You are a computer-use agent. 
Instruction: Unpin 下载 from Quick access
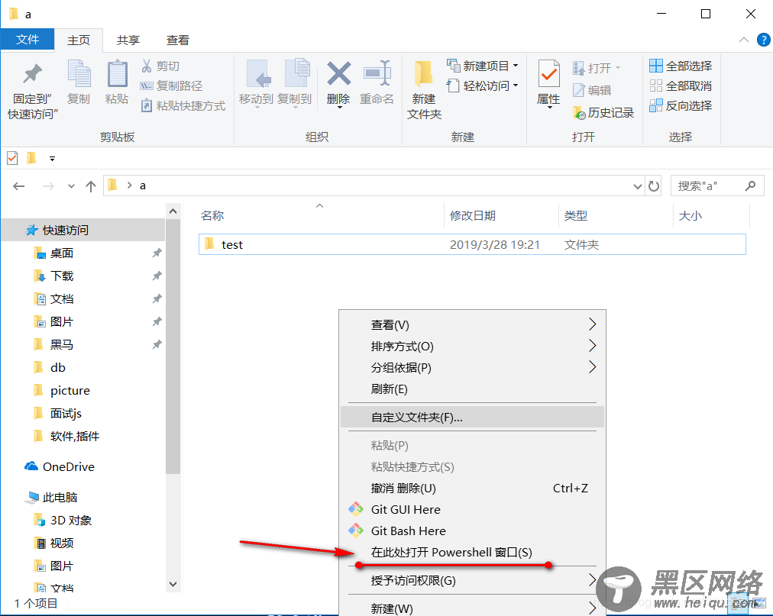[157, 276]
